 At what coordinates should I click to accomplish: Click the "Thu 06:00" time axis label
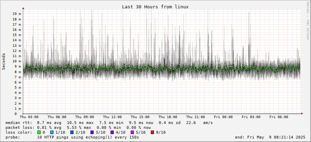coord(57,117)
